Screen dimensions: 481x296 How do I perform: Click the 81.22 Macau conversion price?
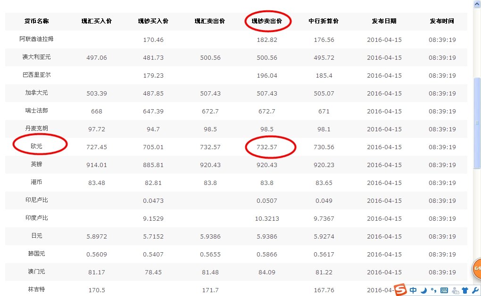click(x=324, y=272)
